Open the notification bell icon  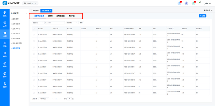pos(179,3)
